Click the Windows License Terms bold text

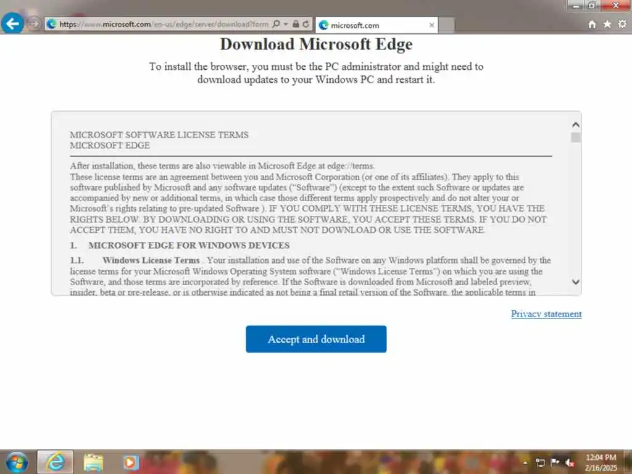(x=151, y=260)
